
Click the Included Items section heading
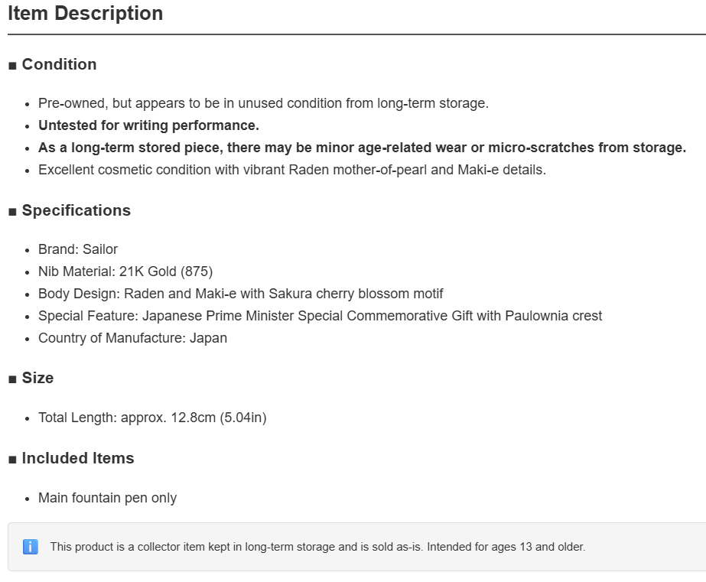(x=78, y=458)
